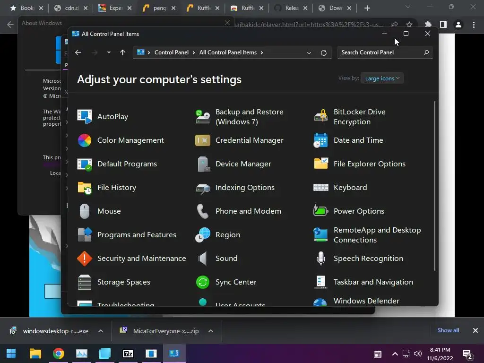
Task: Launch Device Manager icon
Action: tap(203, 164)
